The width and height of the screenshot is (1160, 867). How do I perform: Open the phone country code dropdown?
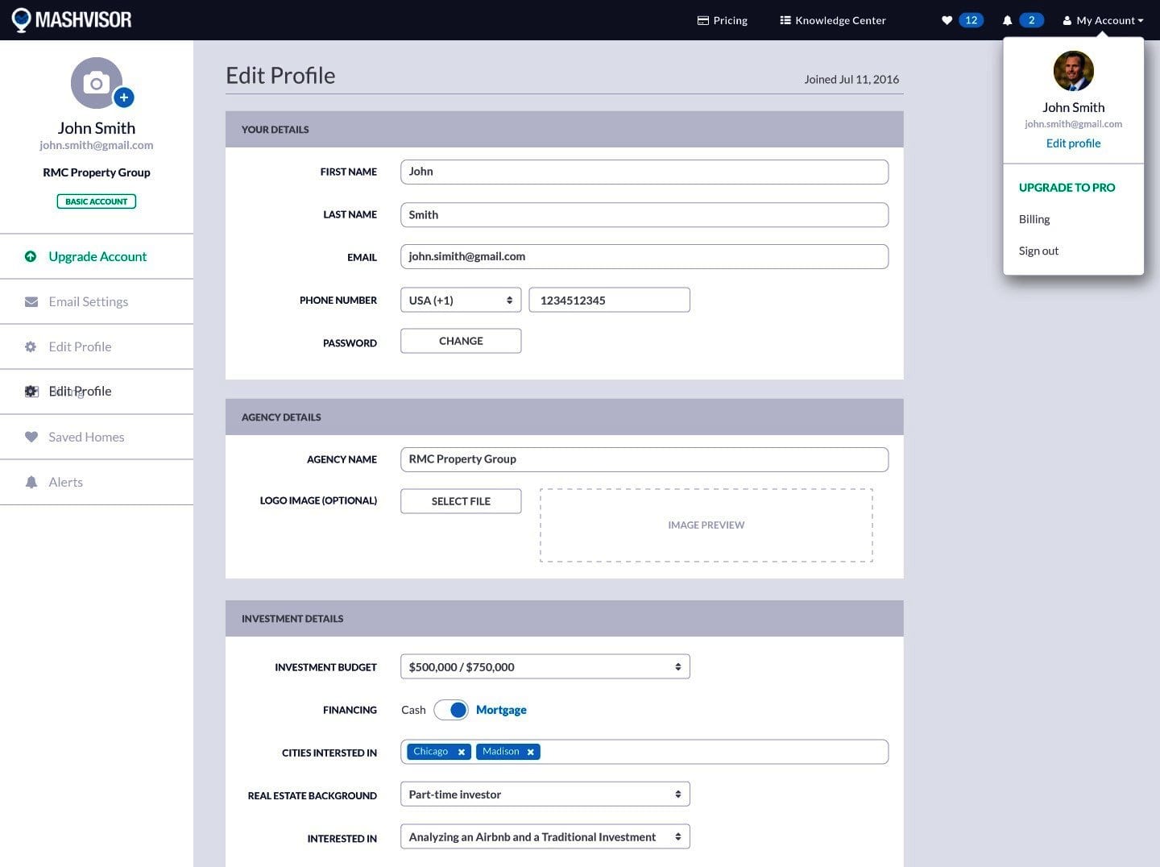(460, 300)
